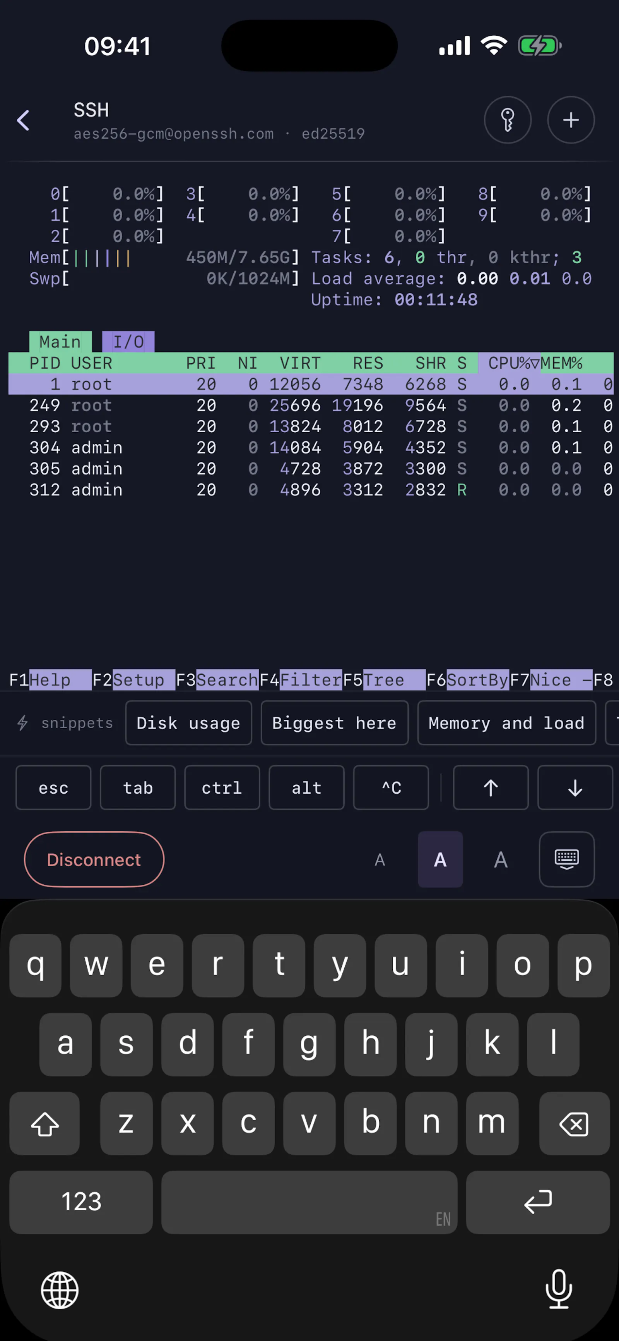Select process row PID 293
The height and width of the screenshot is (1341, 619).
(311, 426)
